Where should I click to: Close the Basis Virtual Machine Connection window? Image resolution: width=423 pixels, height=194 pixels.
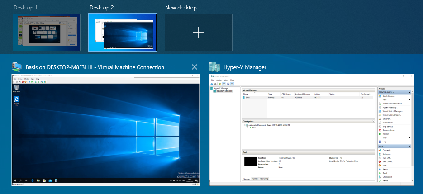tap(194, 67)
